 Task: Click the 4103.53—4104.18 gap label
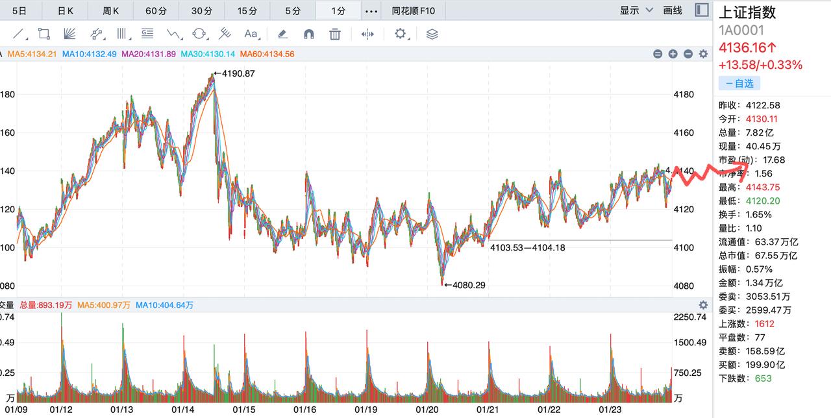pos(527,247)
